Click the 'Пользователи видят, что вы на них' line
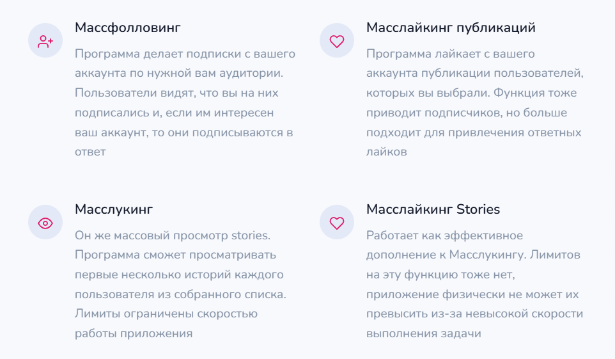 (176, 93)
